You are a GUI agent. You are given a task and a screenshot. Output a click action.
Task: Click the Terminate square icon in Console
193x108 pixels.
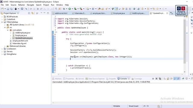tap(153, 79)
